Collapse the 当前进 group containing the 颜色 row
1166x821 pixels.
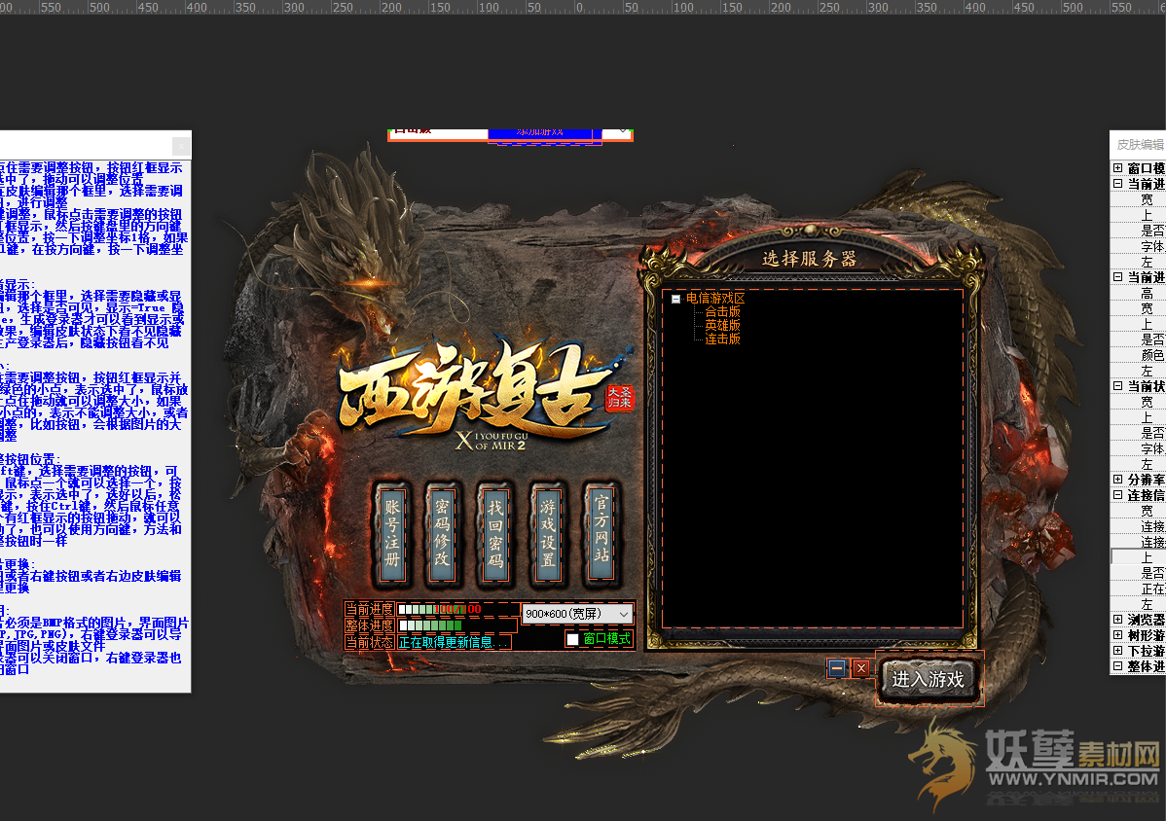pos(1117,277)
